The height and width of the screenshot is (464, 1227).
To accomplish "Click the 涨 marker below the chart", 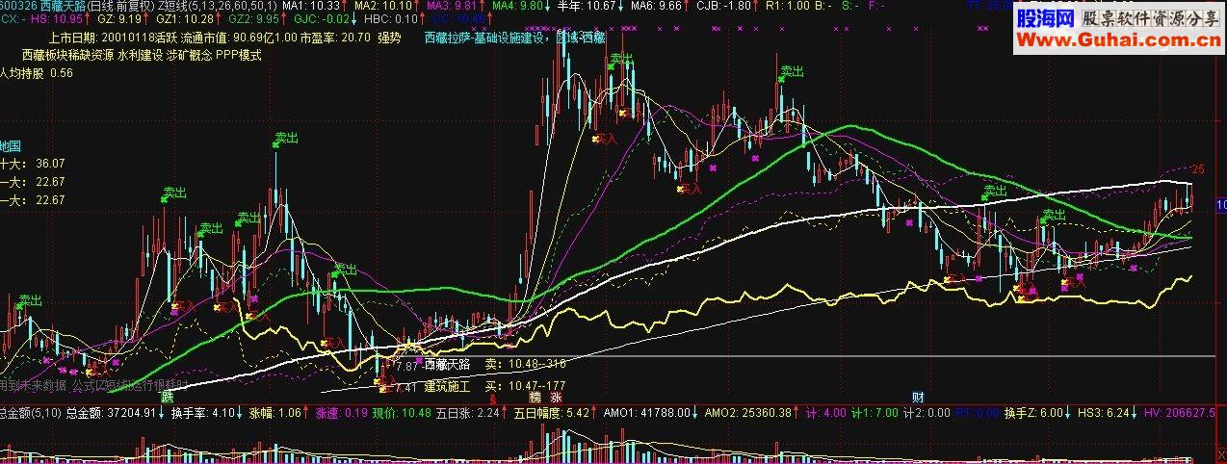I will (556, 397).
